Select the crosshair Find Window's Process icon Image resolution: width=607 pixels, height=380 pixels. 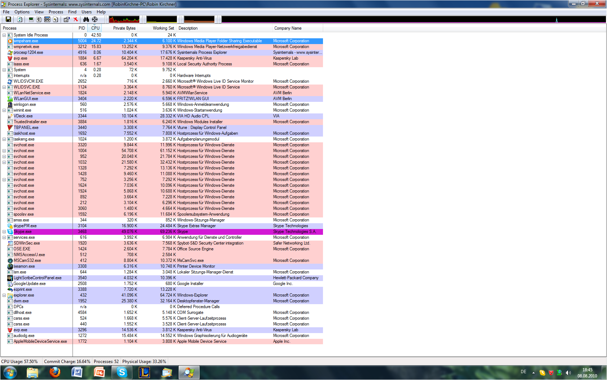coord(95,20)
